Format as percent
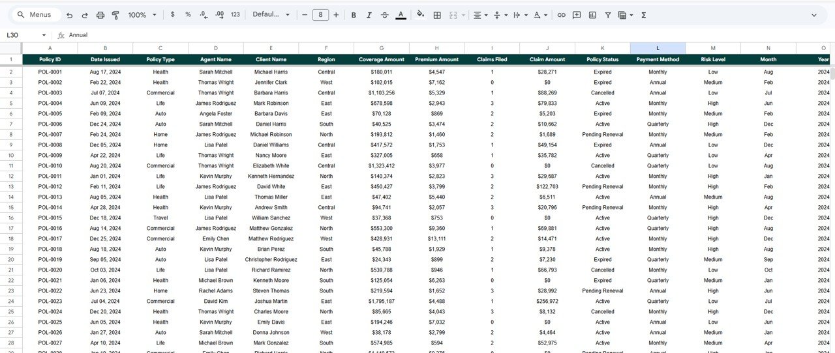Screen dimensions: 835x353 188,15
